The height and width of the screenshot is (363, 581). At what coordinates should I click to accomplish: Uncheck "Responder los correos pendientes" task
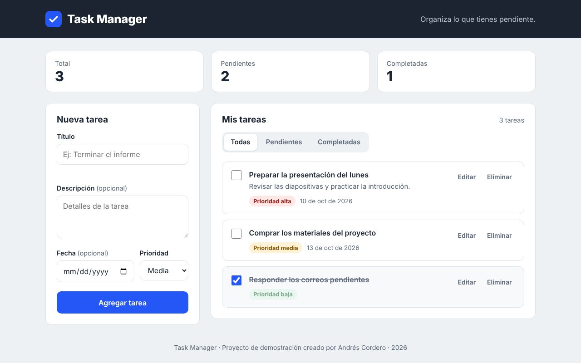coord(236,280)
